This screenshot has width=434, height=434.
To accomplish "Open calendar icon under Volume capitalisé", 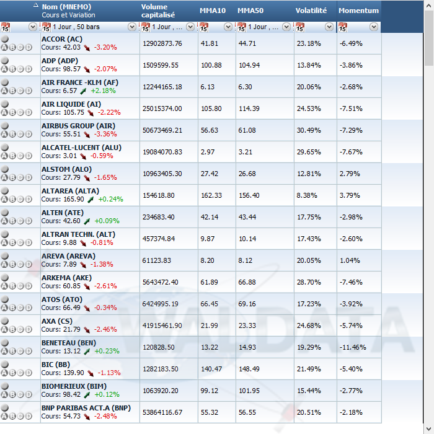I will point(145,27).
